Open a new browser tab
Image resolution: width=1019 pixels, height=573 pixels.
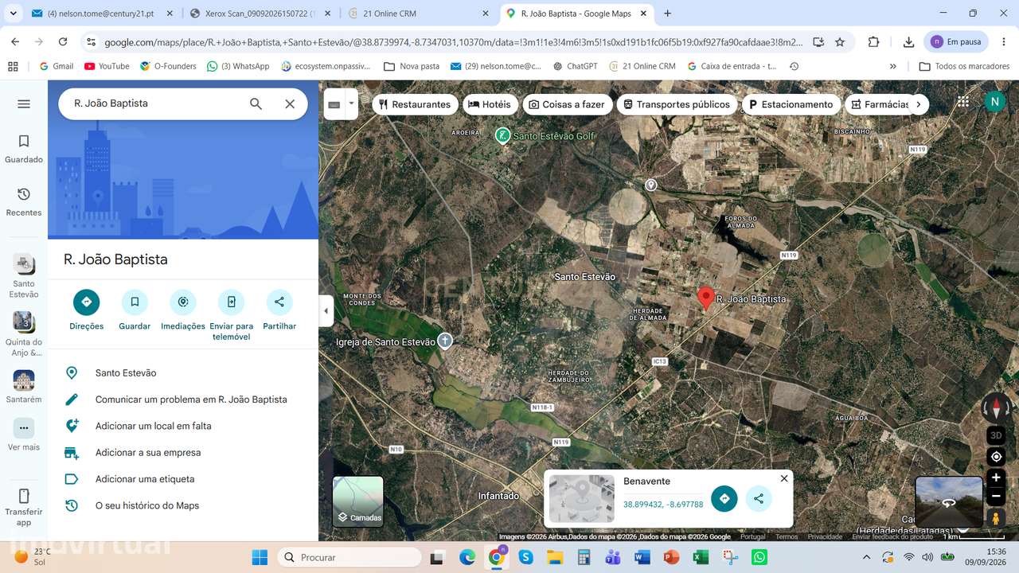[x=667, y=14]
